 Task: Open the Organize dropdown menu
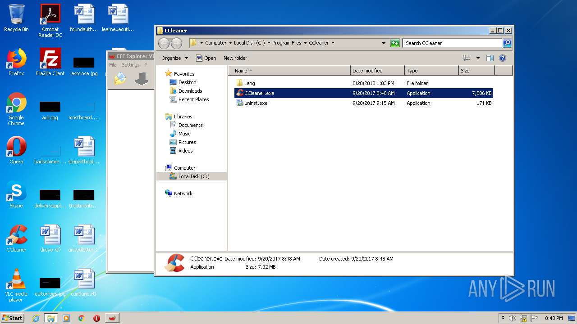[175, 58]
